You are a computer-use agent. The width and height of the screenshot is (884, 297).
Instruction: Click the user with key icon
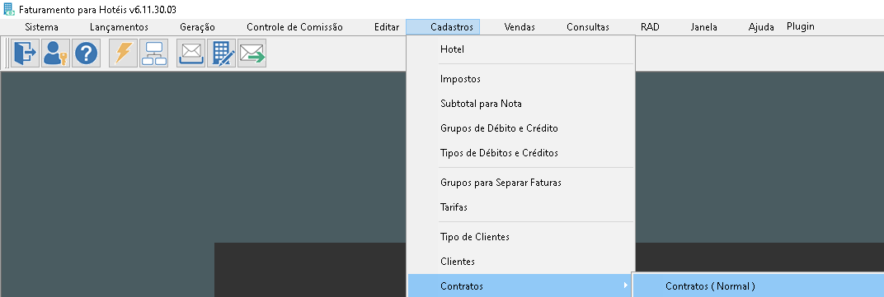[55, 53]
